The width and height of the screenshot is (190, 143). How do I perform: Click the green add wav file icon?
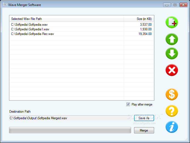pos(172,22)
